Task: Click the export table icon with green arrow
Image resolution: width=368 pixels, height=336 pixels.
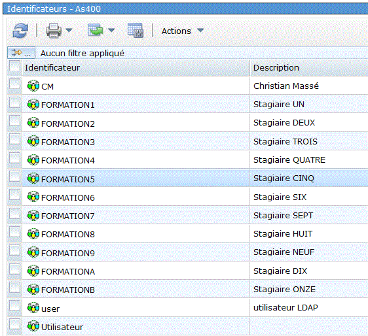Action: coord(95,30)
